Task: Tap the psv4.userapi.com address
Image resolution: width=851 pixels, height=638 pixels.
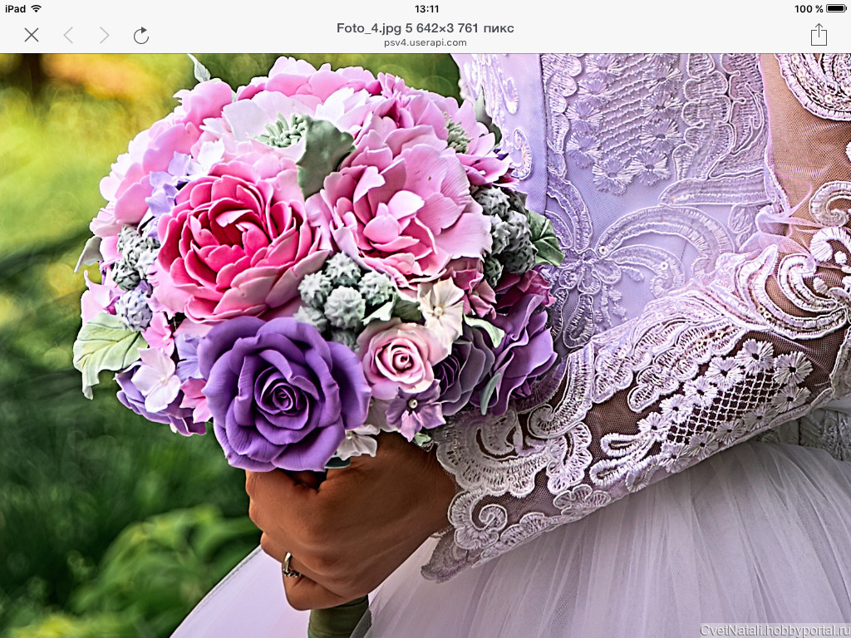Action: tap(425, 42)
